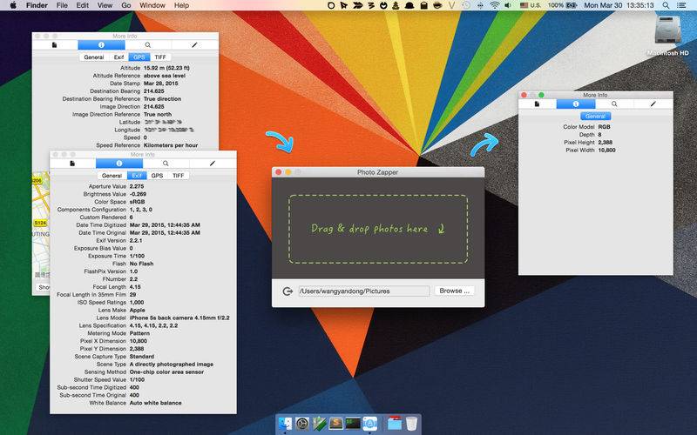Select the General tab in the right More Info window
Image resolution: width=697 pixels, height=435 pixels.
pyautogui.click(x=595, y=117)
